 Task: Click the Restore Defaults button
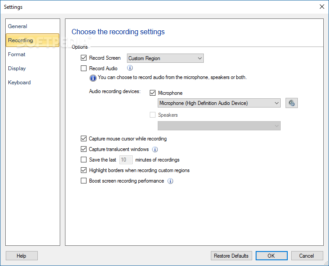(x=231, y=256)
